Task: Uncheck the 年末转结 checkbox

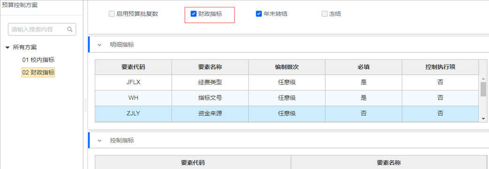Action: pos(259,14)
